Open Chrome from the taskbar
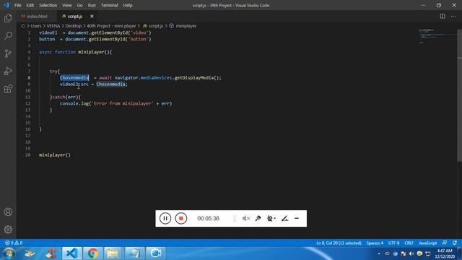The height and width of the screenshot is (260, 462). click(x=93, y=253)
